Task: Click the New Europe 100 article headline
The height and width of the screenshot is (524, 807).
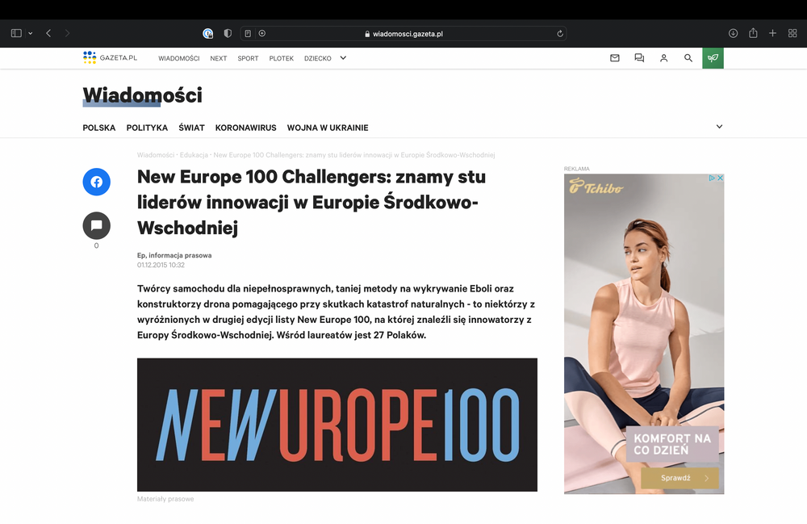Action: point(312,203)
